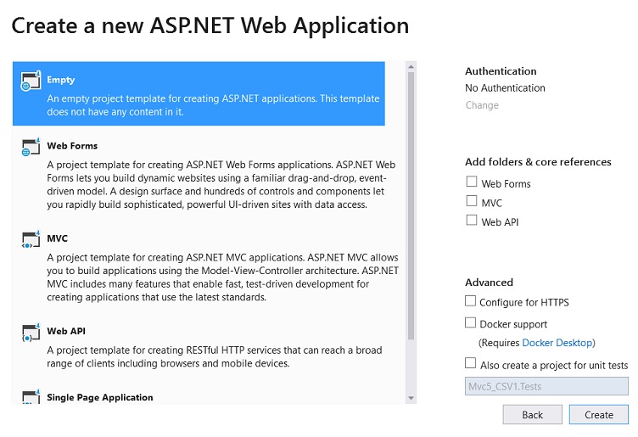
Task: Click the No Authentication text
Action: pyautogui.click(x=505, y=88)
